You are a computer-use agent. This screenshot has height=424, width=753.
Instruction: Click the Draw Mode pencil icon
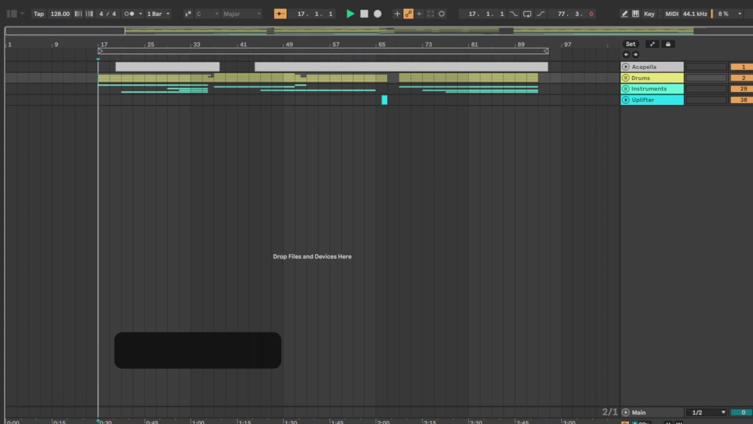pos(624,14)
